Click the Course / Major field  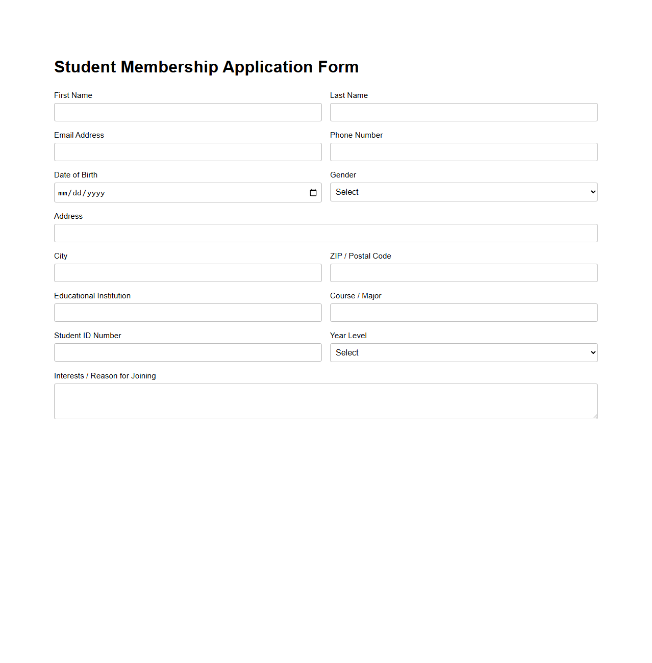[x=463, y=312]
